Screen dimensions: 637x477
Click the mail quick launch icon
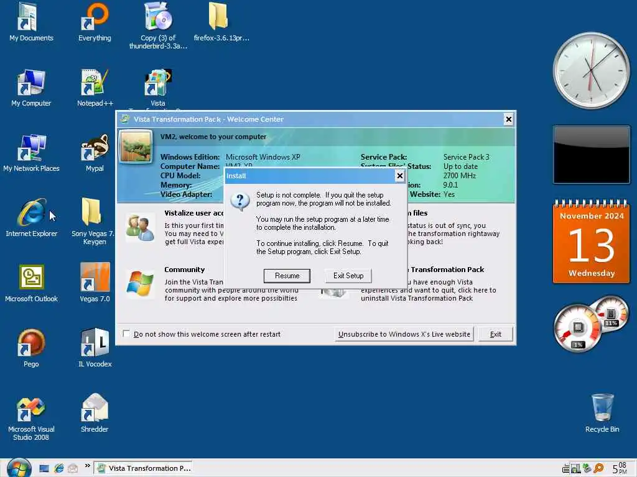click(73, 468)
